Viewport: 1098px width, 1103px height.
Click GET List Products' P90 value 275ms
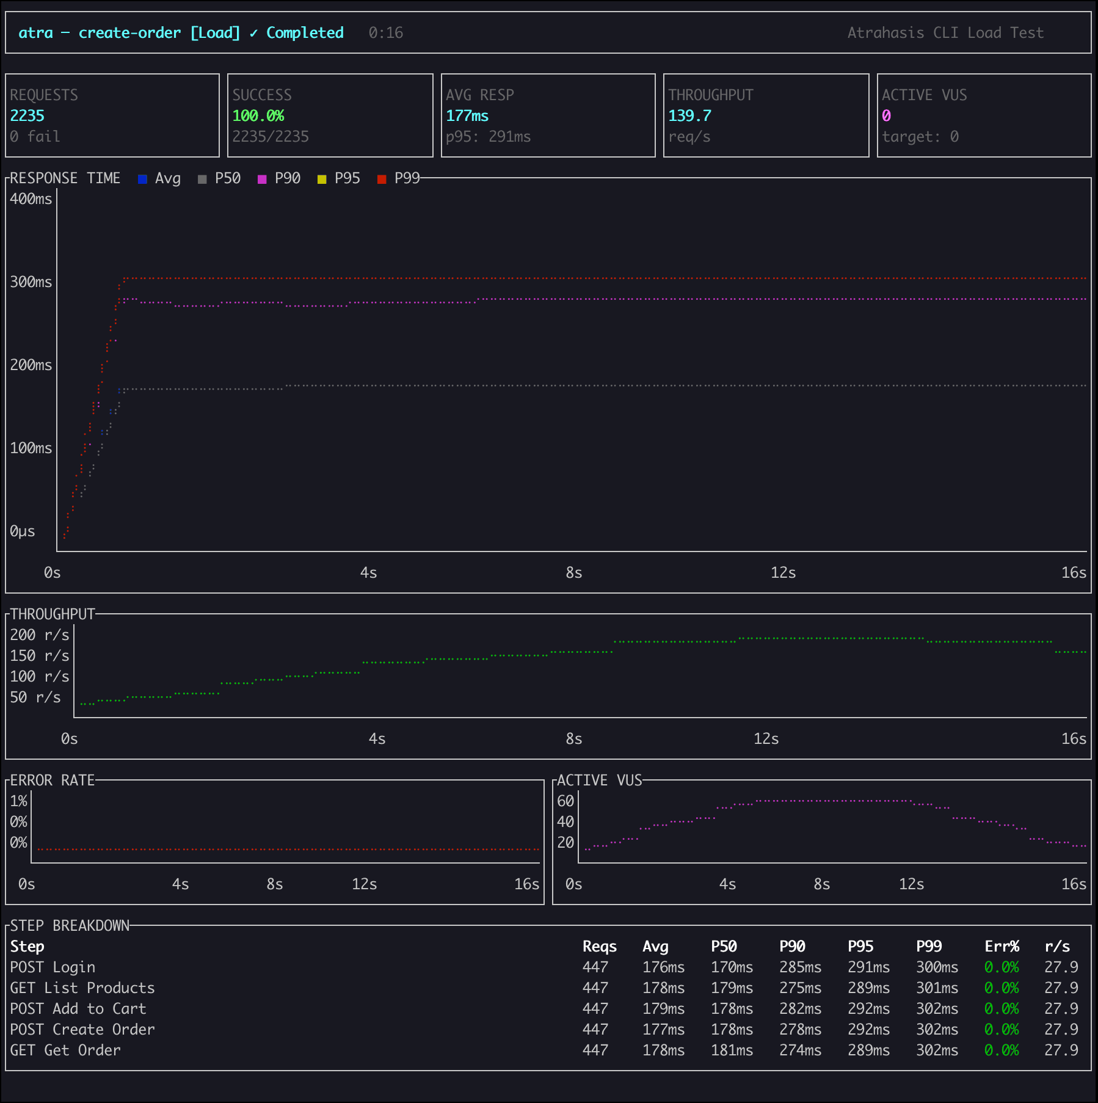[801, 988]
